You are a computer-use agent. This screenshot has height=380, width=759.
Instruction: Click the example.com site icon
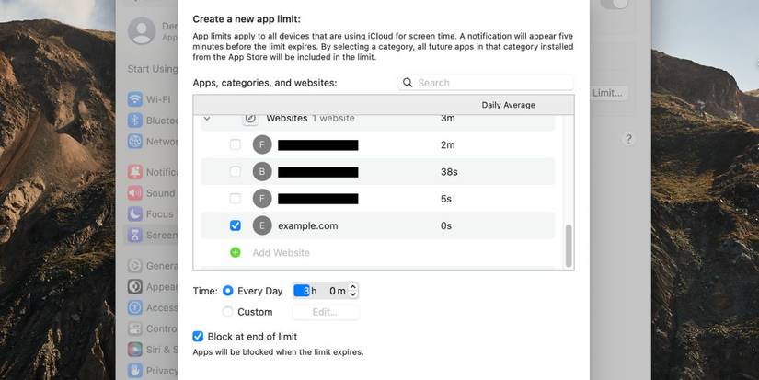[x=262, y=225]
